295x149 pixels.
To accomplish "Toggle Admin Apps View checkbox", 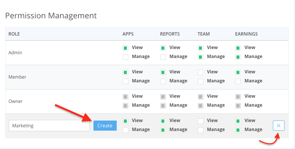I will [x=125, y=48].
